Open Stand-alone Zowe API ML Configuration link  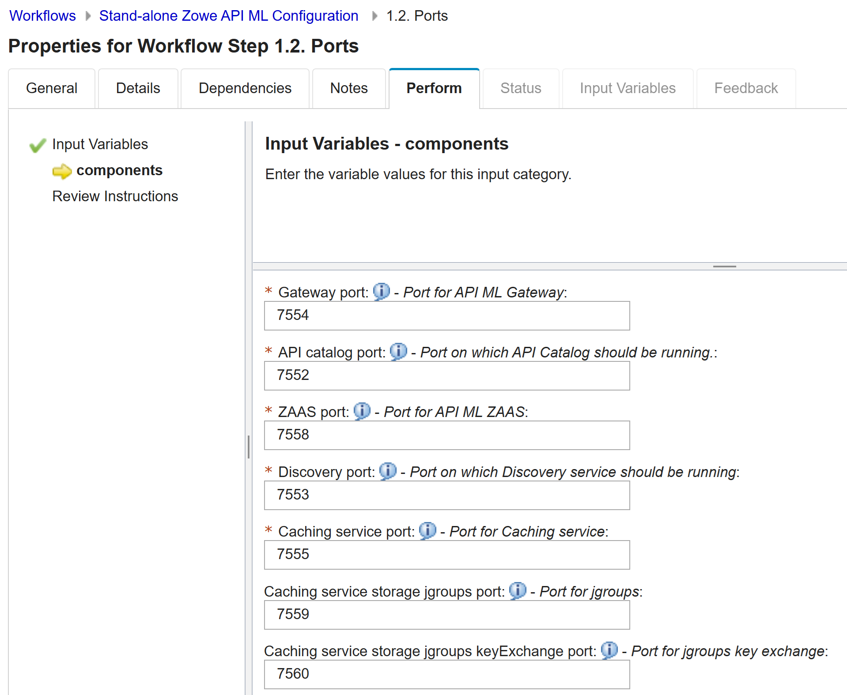pyautogui.click(x=228, y=16)
